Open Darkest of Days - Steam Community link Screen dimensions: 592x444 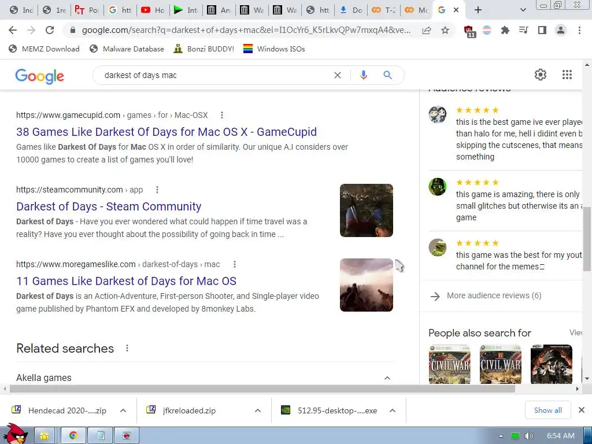pos(109,206)
